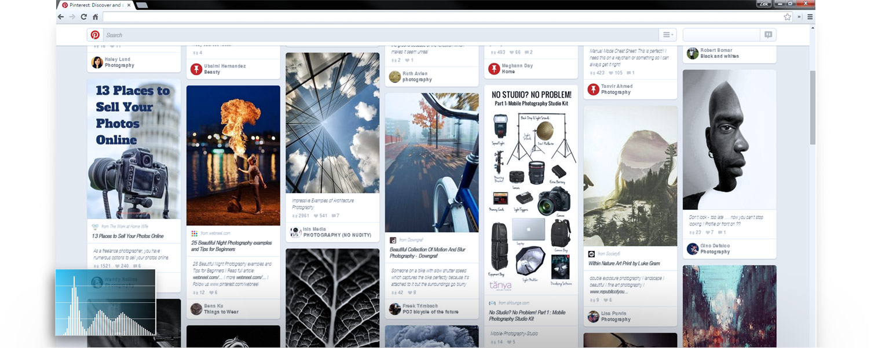The image size is (878, 348).
Task: Open a new tab button
Action: [142, 5]
